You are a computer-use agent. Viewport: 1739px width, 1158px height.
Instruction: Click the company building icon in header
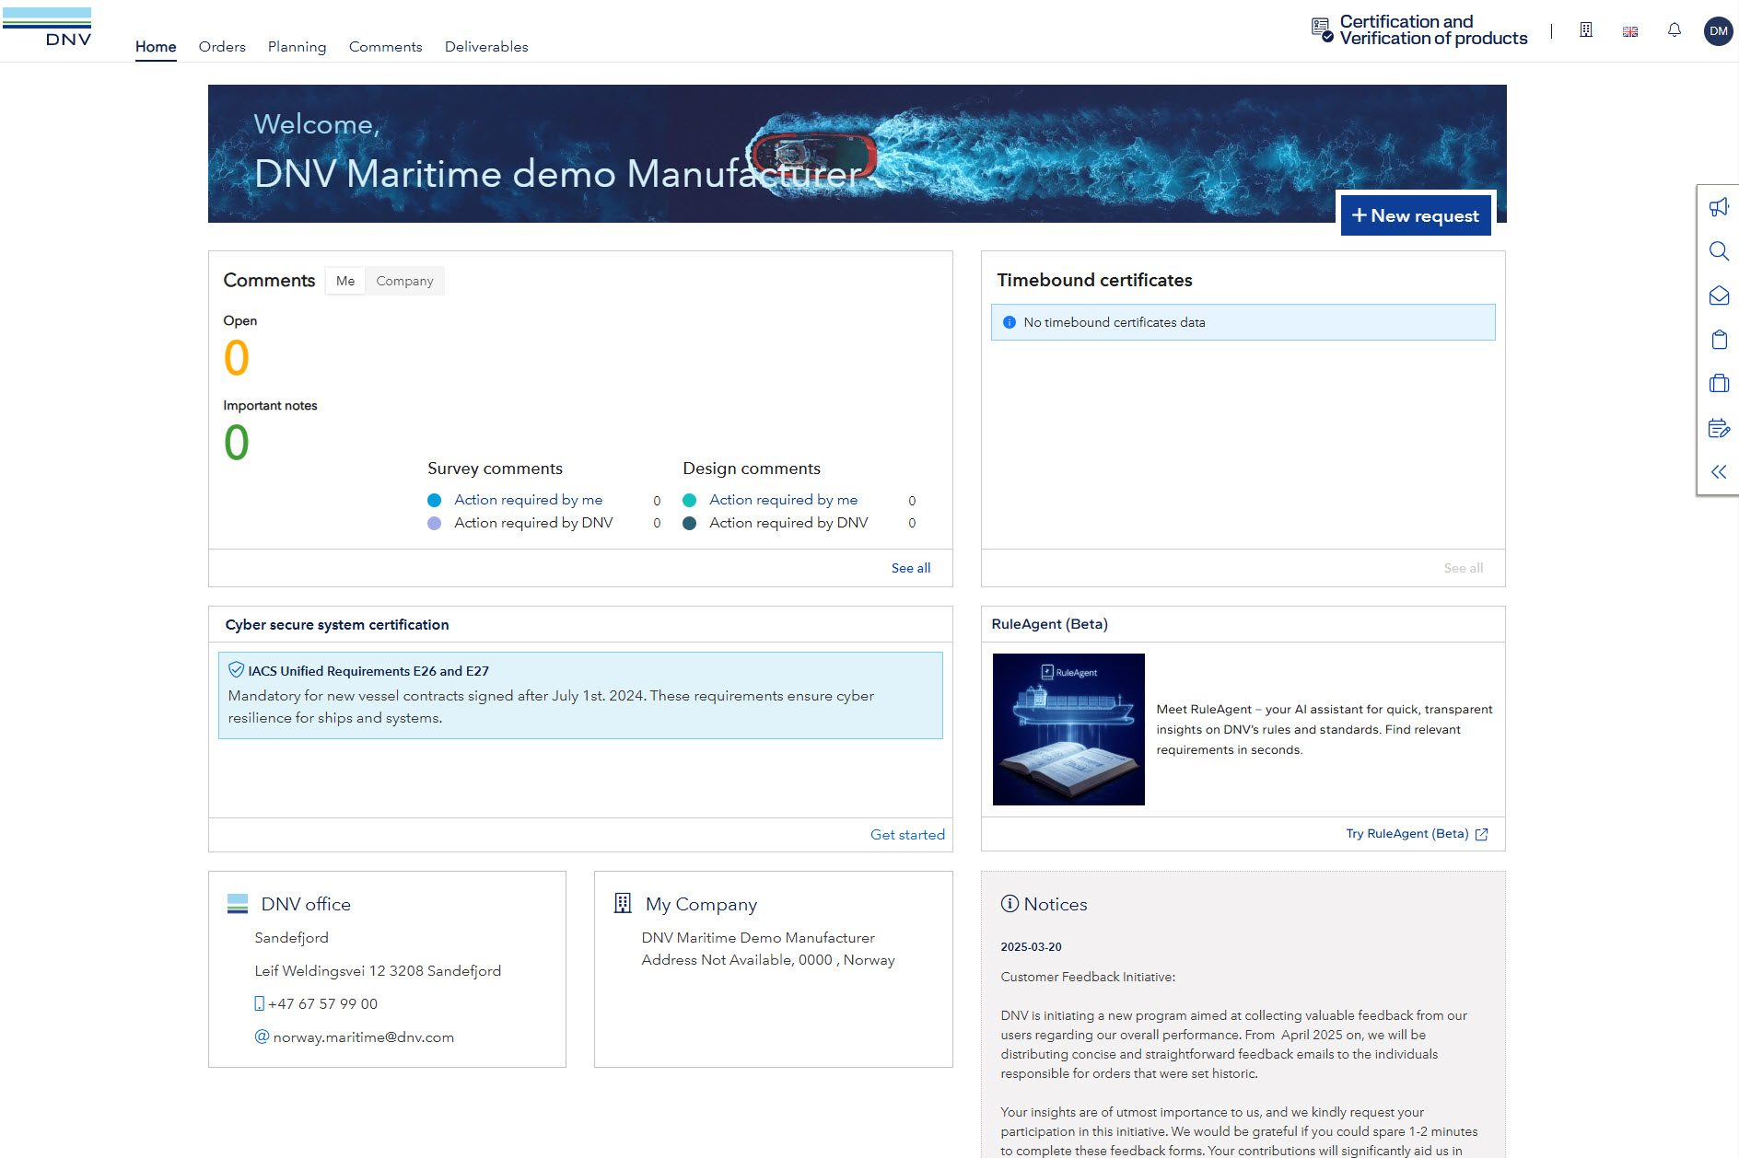pos(1586,30)
